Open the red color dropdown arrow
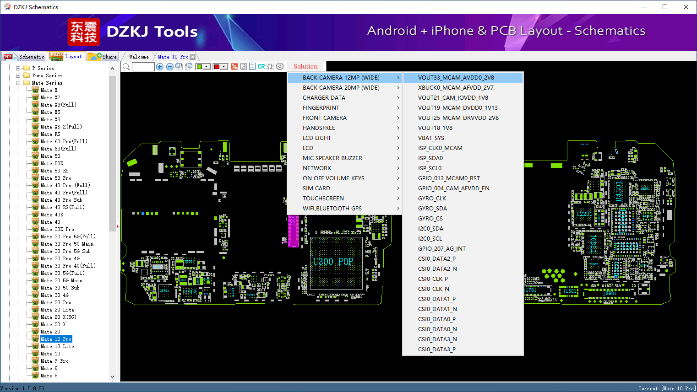The width and height of the screenshot is (697, 392). [224, 67]
